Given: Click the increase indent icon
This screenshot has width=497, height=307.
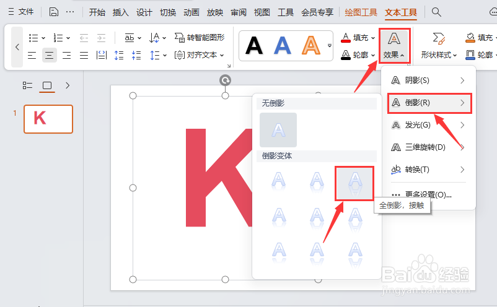Looking at the screenshot, I should pyautogui.click(x=101, y=38).
